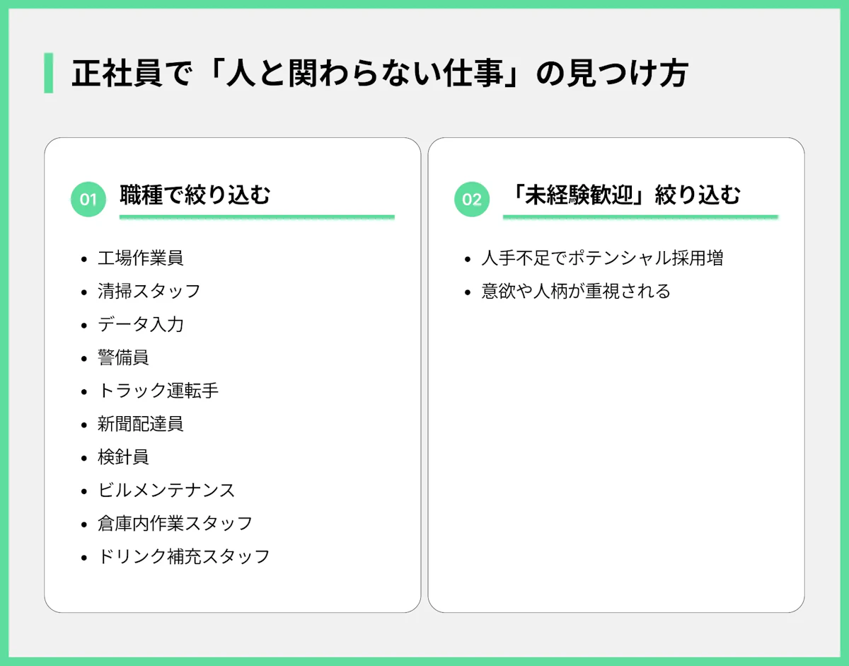Select the 倉庫内作業スタッフ list item

pyautogui.click(x=175, y=523)
